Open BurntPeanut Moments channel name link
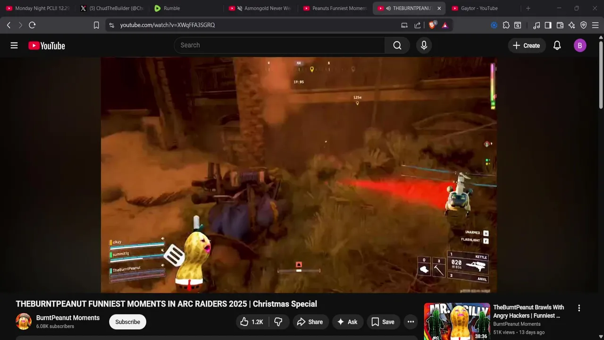 [68, 318]
